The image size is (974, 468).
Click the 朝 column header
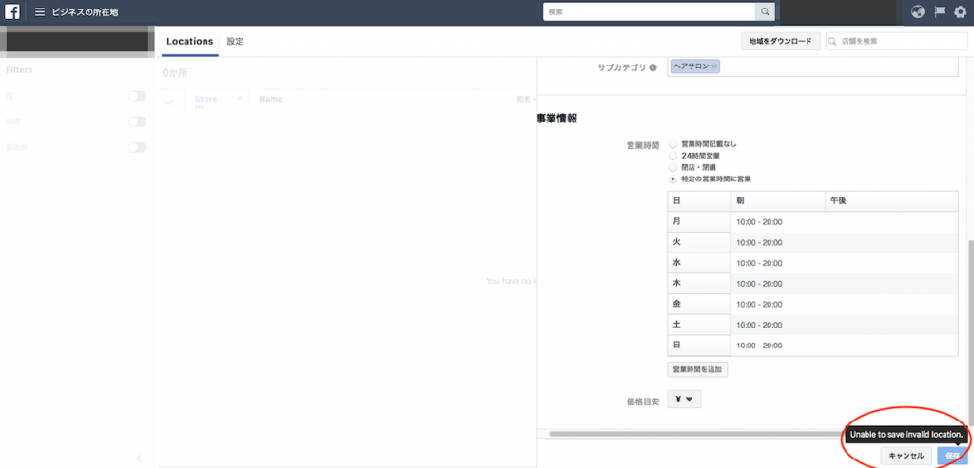click(778, 201)
